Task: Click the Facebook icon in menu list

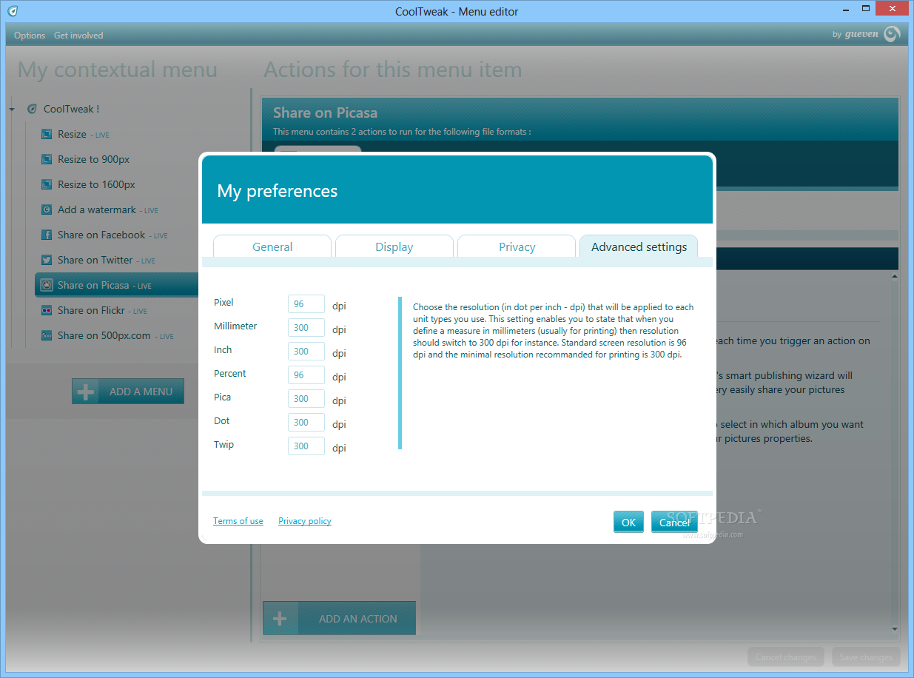Action: tap(46, 235)
